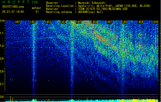Click the 0.7 kHz axis label
Image resolution: width=161 pixels, height=102 pixels.
click(x=2, y=84)
